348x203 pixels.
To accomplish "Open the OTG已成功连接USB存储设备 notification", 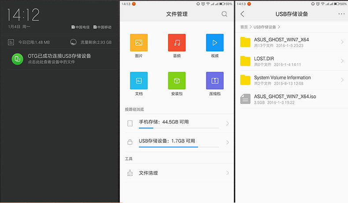I will (x=59, y=56).
